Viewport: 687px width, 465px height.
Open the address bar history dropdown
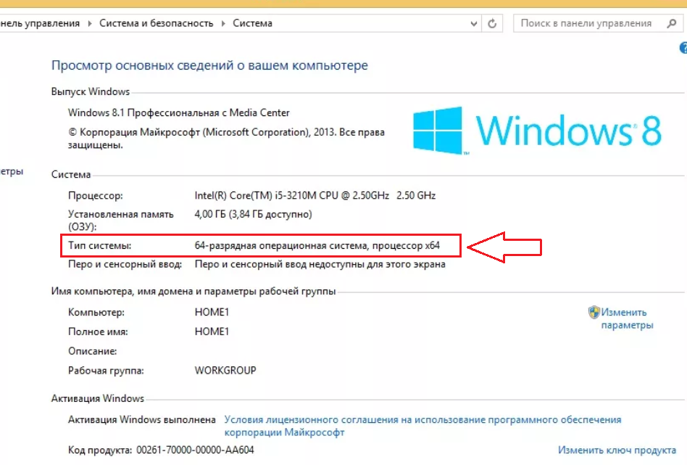click(474, 24)
